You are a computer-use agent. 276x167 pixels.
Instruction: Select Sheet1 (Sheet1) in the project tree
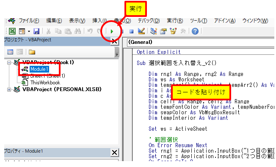pyautogui.click(x=47, y=76)
